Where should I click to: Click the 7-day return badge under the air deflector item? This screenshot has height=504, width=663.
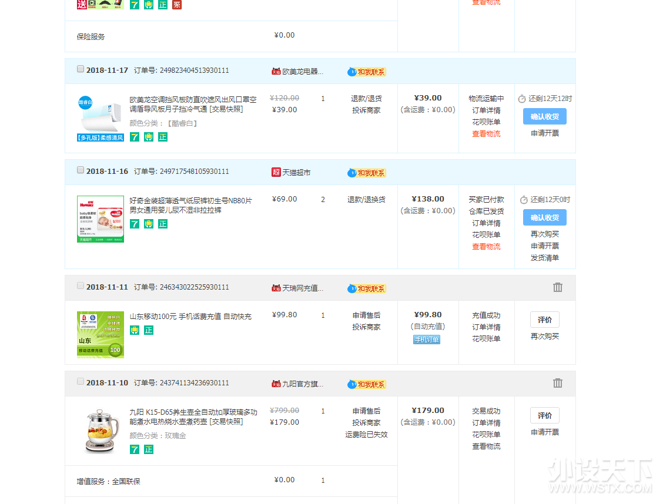(x=135, y=137)
